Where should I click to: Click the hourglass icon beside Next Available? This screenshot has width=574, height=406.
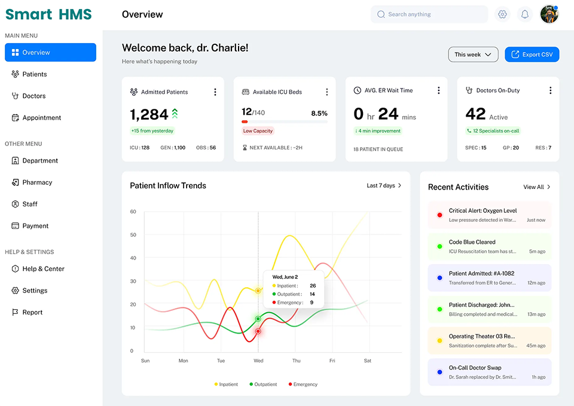coord(245,148)
